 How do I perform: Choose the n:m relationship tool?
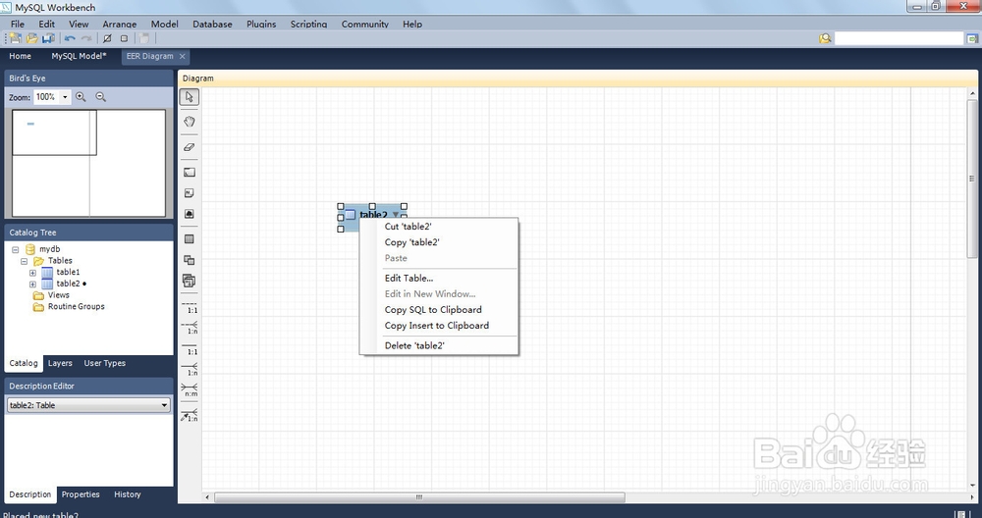(x=190, y=389)
